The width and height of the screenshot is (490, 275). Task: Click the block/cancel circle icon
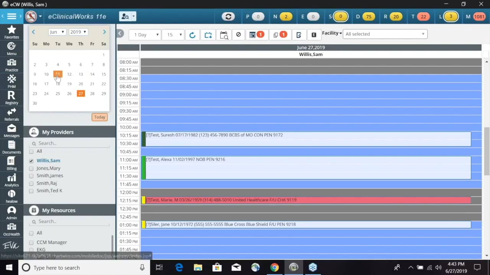point(238,35)
